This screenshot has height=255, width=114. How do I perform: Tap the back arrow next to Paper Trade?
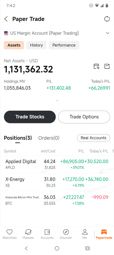coord(6,19)
